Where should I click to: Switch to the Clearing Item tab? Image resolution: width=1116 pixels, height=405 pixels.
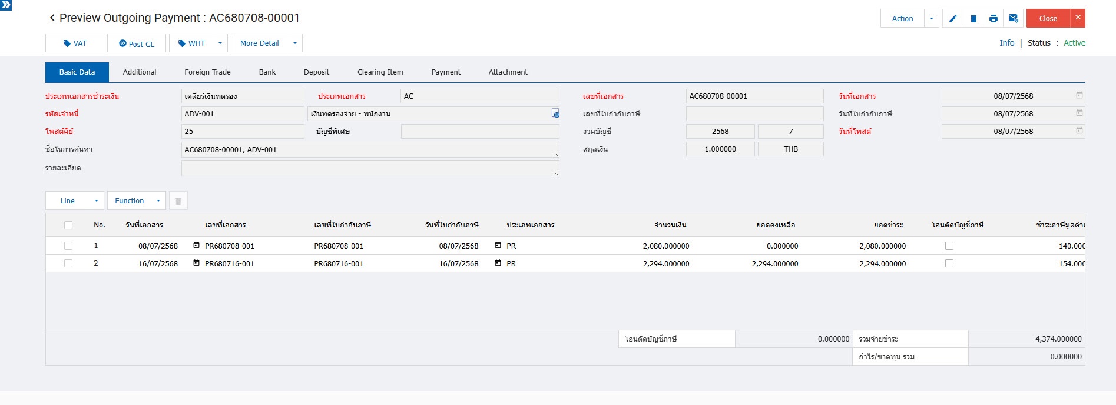(x=380, y=72)
